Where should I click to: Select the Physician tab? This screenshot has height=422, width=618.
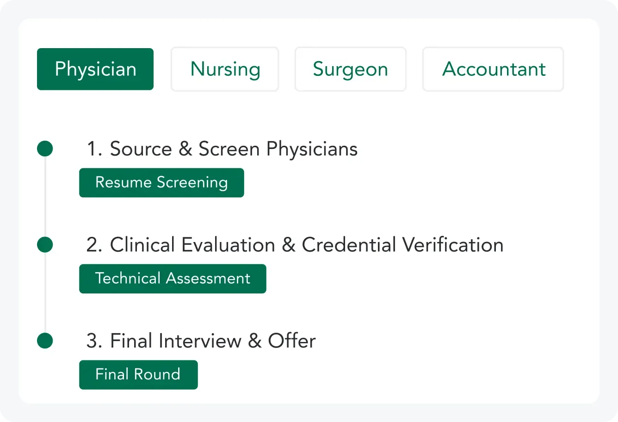(x=95, y=69)
